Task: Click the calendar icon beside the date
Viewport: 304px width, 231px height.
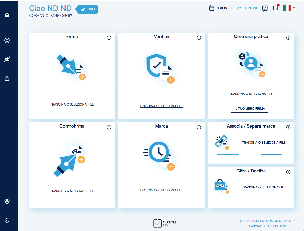Action: point(212,8)
